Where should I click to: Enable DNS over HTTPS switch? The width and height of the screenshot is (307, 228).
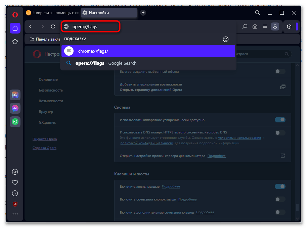pyautogui.click(x=280, y=133)
